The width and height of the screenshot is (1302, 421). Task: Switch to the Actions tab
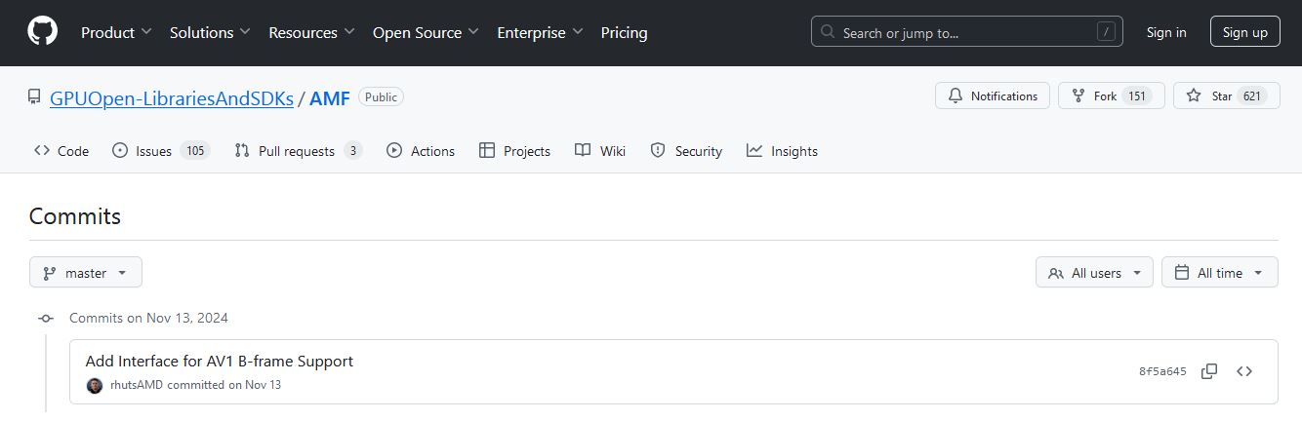[x=421, y=151]
